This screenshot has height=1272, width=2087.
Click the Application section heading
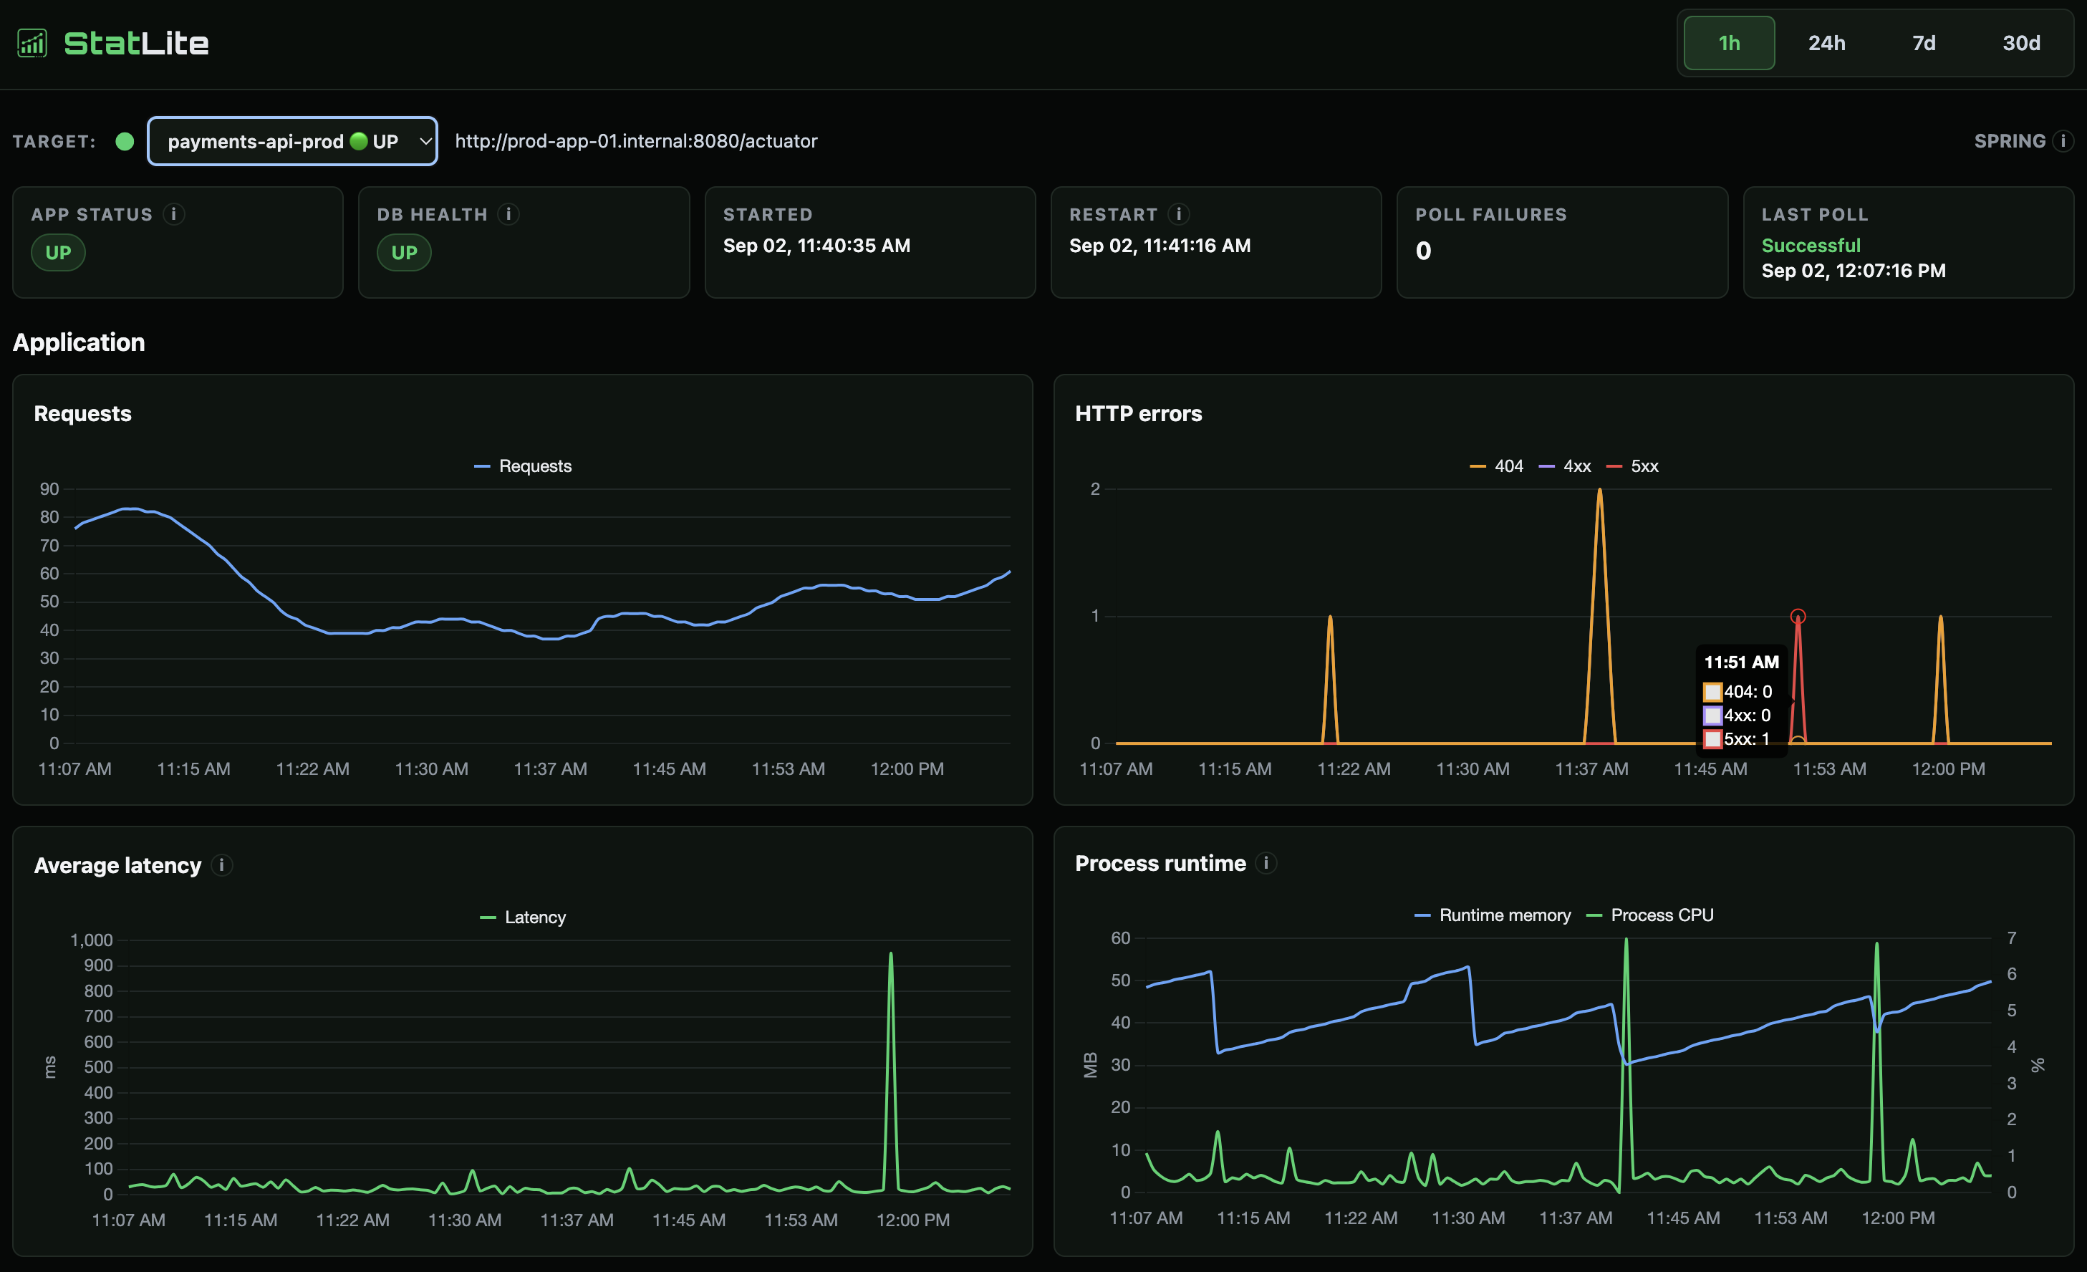pos(79,342)
